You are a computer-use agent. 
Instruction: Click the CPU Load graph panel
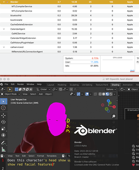point(118,64)
